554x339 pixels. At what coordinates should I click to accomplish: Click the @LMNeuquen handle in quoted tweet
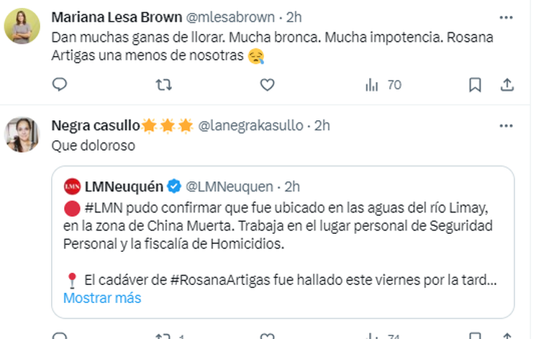tap(230, 187)
